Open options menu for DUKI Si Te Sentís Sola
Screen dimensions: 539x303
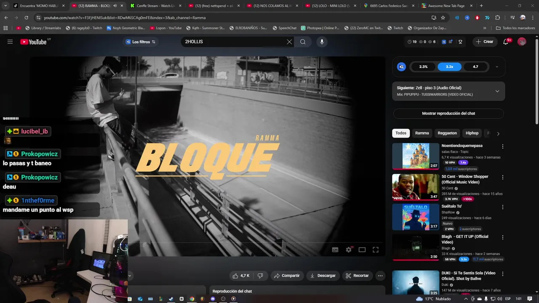[x=502, y=274]
